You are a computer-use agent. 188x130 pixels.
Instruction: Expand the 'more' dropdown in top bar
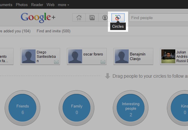click(x=63, y=5)
